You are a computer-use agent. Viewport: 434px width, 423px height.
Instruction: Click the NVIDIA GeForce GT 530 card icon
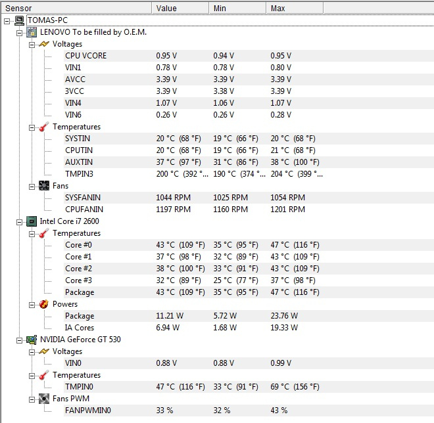click(x=32, y=340)
